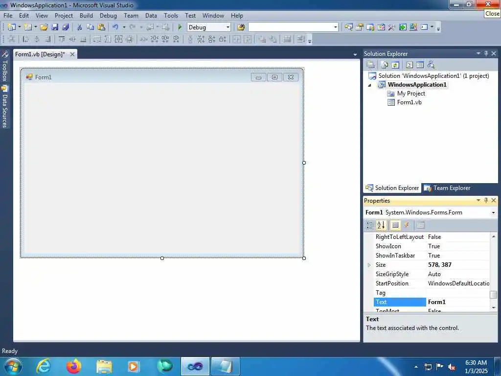Click the Align to Grid layout icon
This screenshot has height=376, width=501.
(x=12, y=39)
